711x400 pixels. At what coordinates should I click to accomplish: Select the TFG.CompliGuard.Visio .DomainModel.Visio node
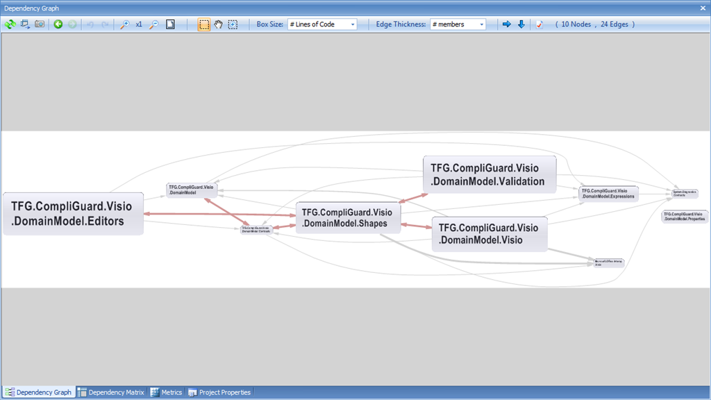[x=490, y=234]
